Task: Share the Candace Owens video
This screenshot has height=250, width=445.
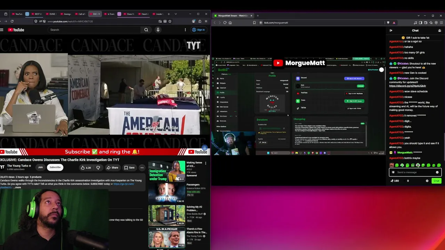Action: (112, 168)
